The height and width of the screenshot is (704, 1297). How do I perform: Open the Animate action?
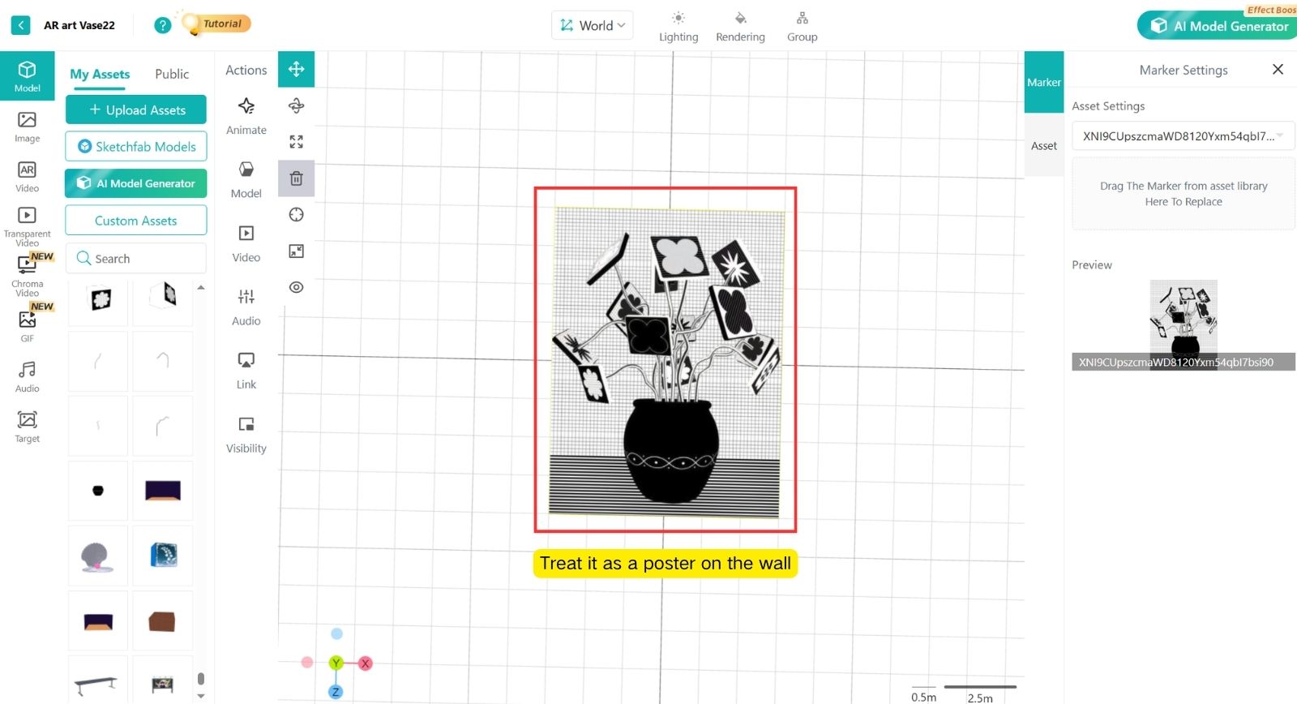click(246, 116)
